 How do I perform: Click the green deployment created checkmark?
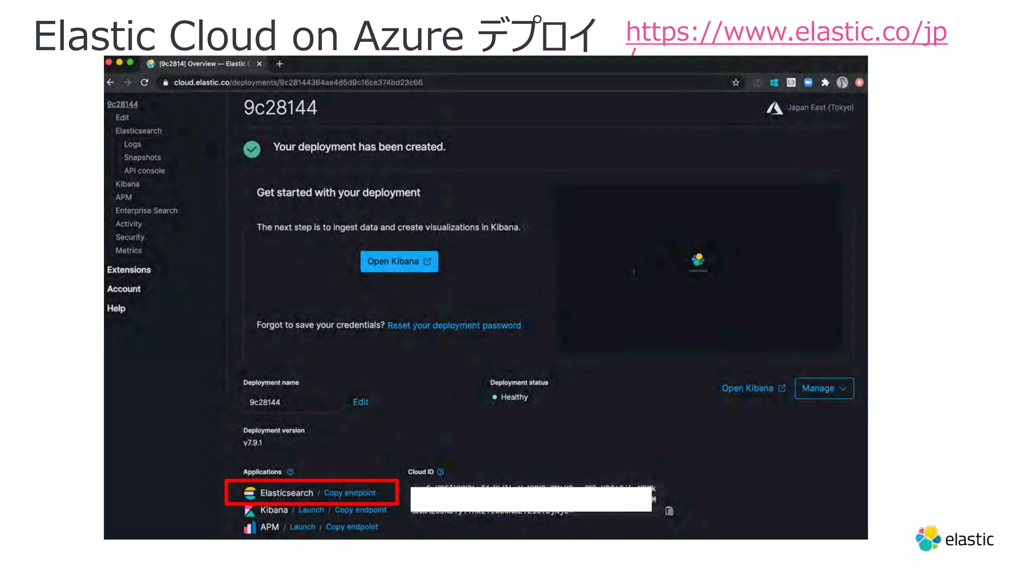pos(252,149)
